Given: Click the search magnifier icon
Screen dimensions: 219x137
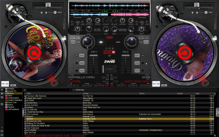Looking at the screenshot, I should (x=25, y=90).
